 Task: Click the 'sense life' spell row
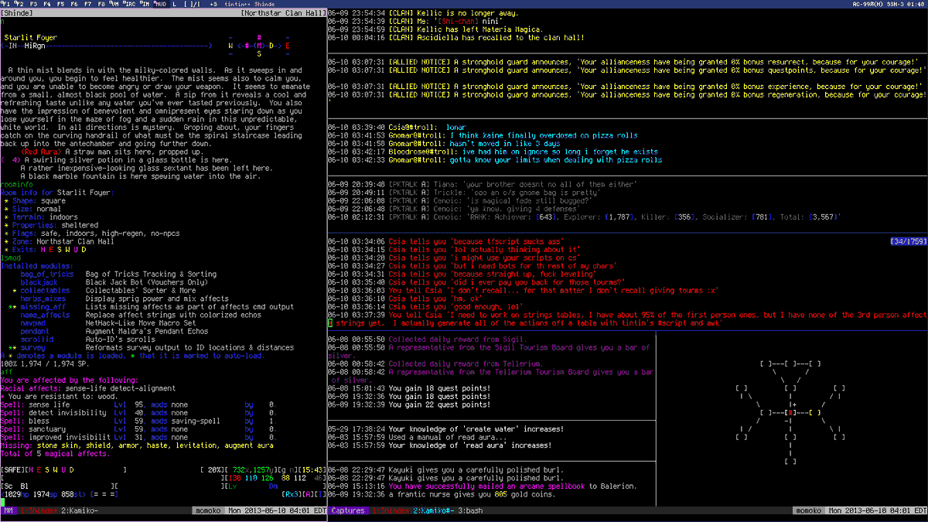pyautogui.click(x=139, y=404)
